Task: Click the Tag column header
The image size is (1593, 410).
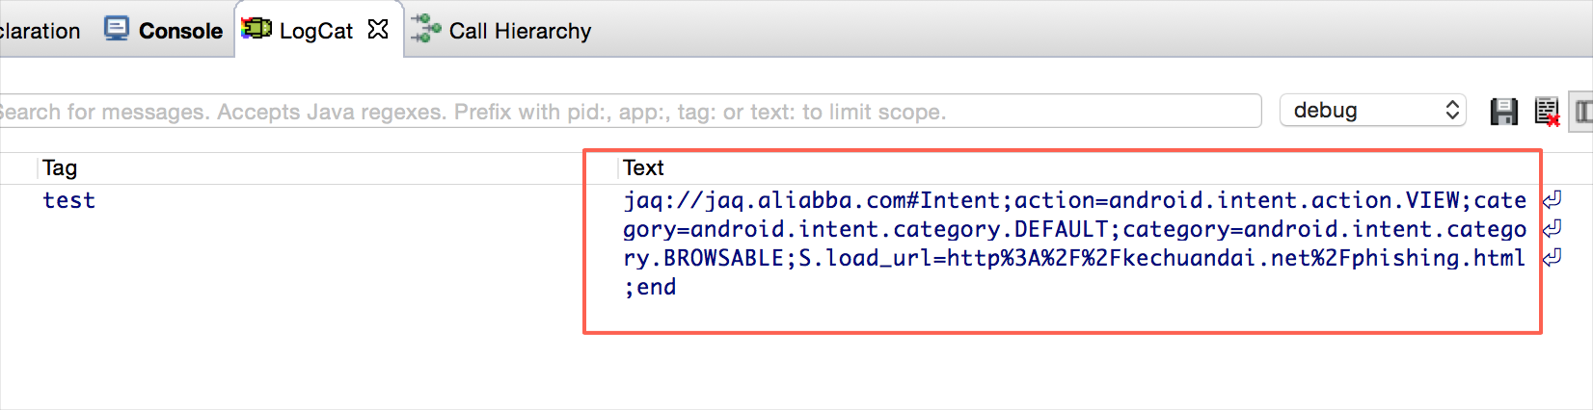Action: tap(60, 168)
